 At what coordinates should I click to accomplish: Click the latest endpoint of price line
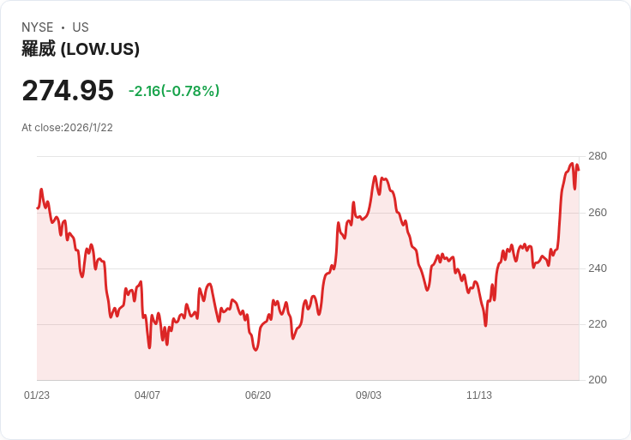tap(579, 170)
